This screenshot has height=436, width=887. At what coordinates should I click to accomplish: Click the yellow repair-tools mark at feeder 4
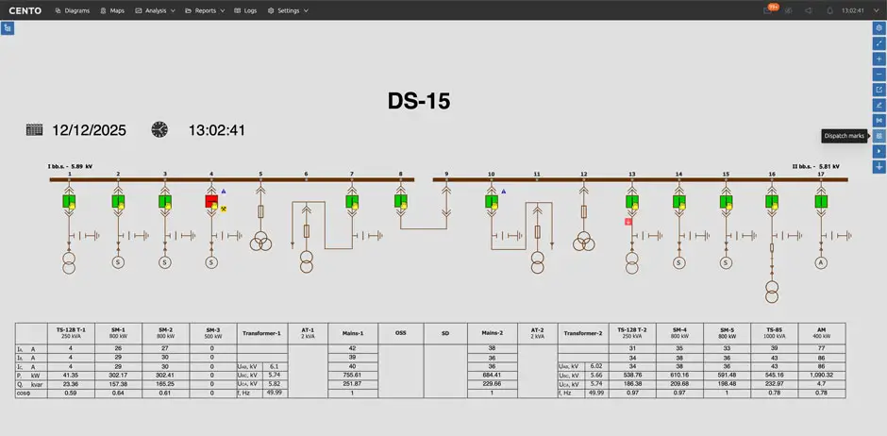pos(224,210)
